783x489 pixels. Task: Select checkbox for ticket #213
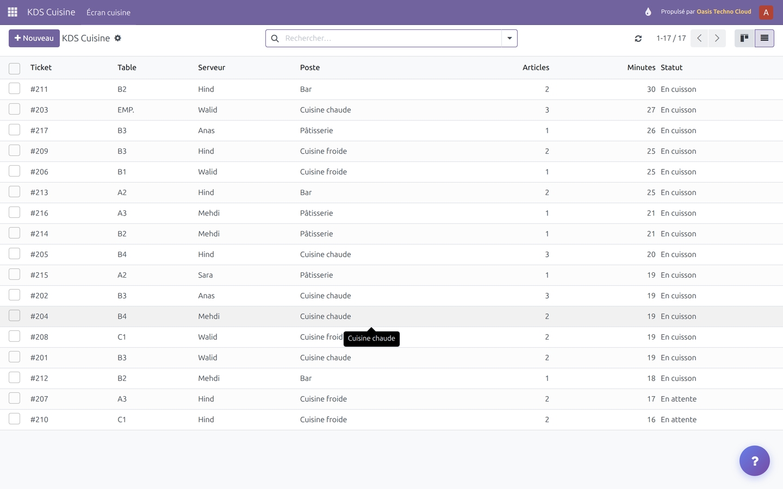[x=15, y=192]
